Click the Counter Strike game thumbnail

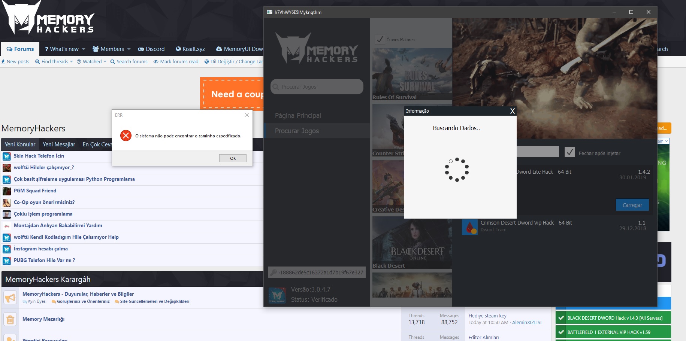(389, 130)
